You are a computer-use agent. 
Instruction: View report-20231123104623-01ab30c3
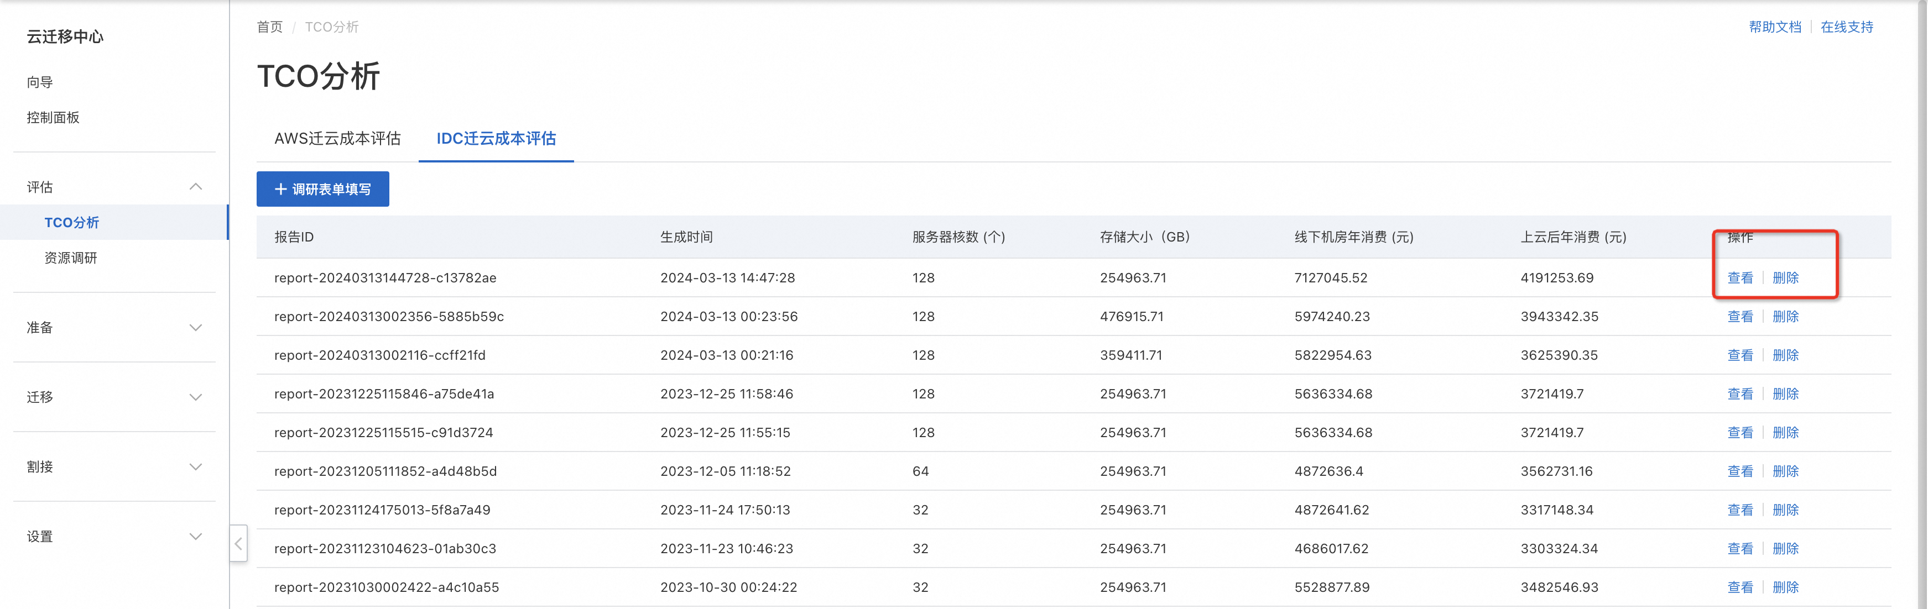click(1740, 548)
